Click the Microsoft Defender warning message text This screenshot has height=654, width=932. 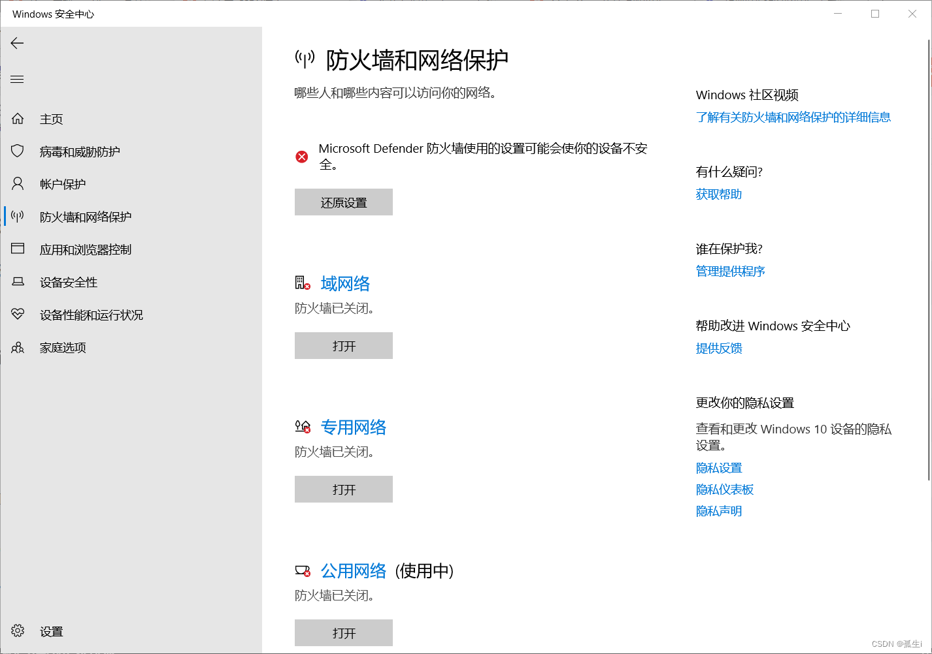coord(483,157)
